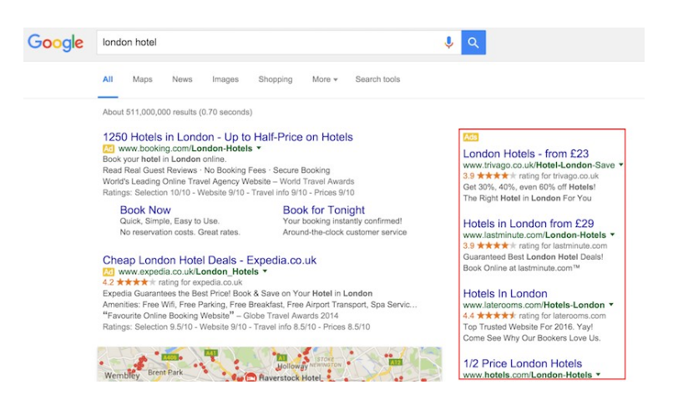Switch to the News tab
Viewport: 673px width, 420px height.
[182, 79]
